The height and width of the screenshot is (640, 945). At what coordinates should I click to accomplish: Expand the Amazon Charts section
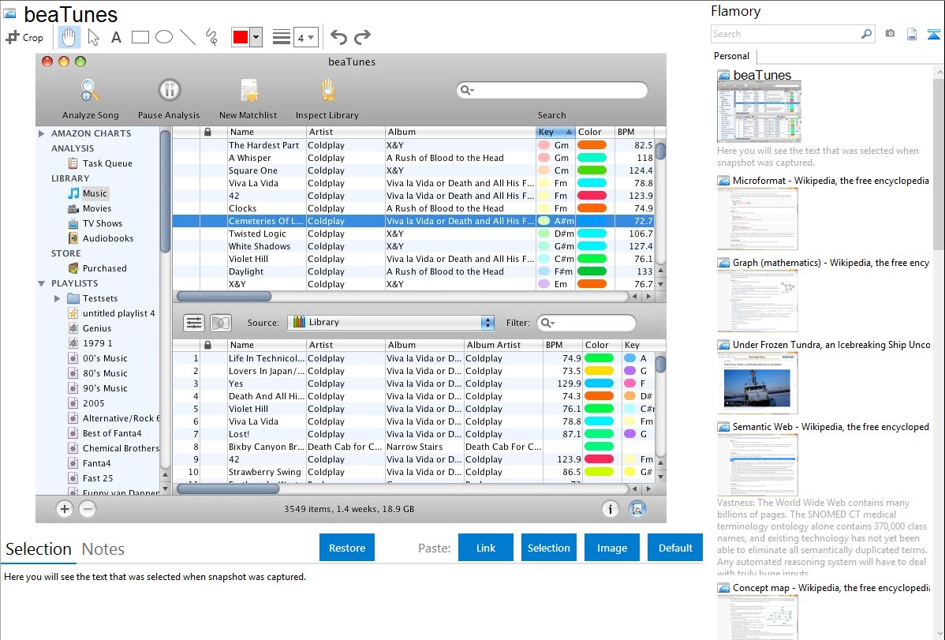[42, 133]
